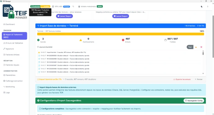Click the switch company arrows icon

click(x=73, y=7)
